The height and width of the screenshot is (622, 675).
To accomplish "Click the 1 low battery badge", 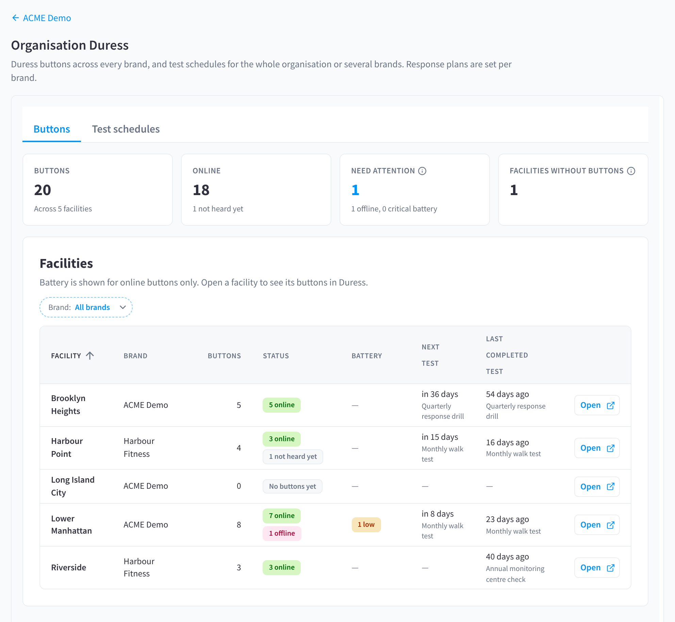I will (x=366, y=525).
